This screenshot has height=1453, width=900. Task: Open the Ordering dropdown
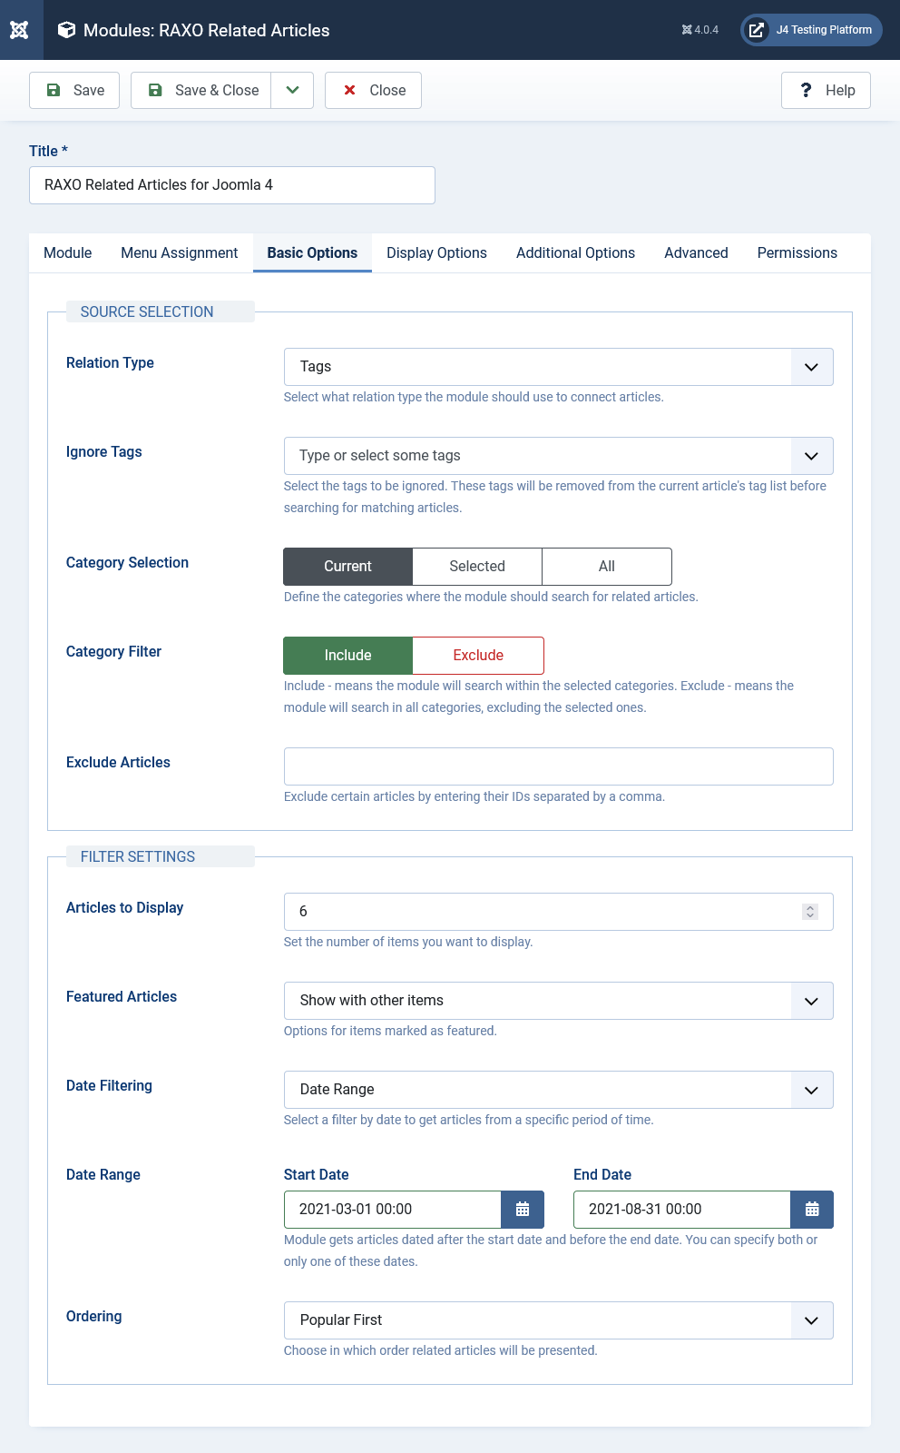(559, 1320)
